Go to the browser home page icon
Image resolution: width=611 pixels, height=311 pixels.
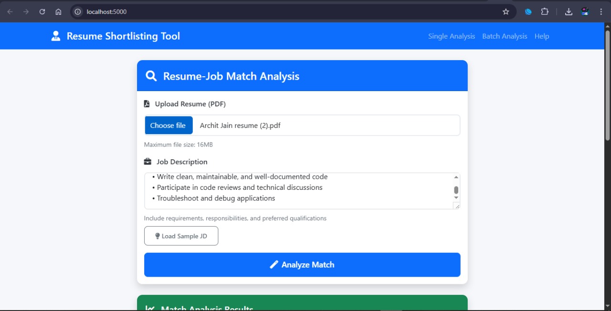pyautogui.click(x=58, y=12)
